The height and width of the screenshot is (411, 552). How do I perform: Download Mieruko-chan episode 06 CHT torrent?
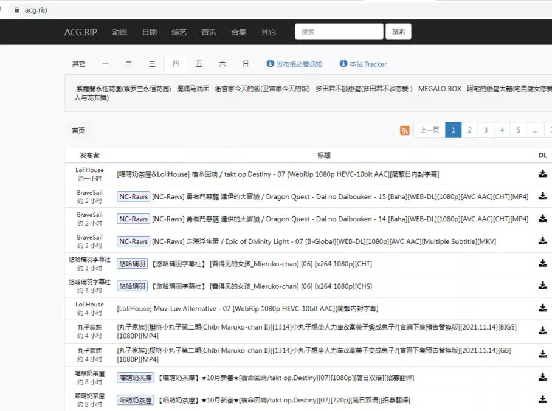point(542,263)
